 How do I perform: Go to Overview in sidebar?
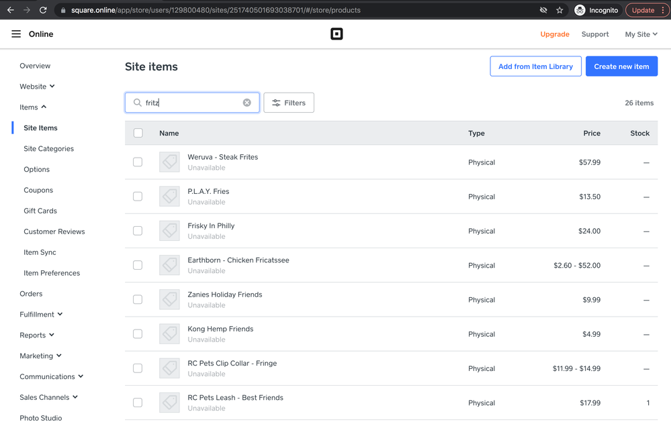35,66
